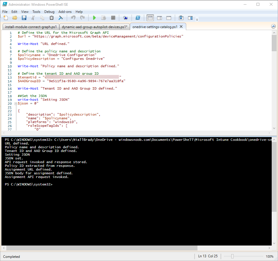Click the Stop Operation square icon
This screenshot has height=261, width=278.
113,18
